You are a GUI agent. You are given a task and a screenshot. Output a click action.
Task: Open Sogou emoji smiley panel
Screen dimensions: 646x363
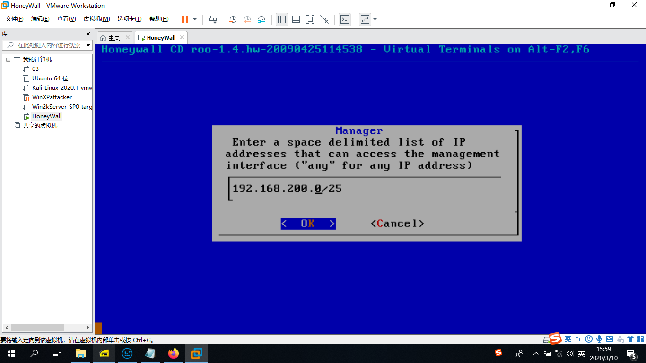(x=589, y=339)
